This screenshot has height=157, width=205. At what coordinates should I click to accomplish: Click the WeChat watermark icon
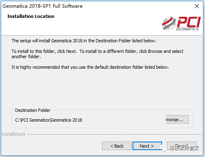(x=163, y=148)
